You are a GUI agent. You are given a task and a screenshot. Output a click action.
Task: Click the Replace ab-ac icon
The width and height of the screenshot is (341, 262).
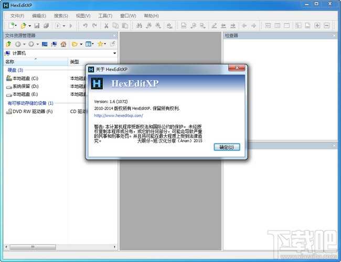tap(169, 26)
